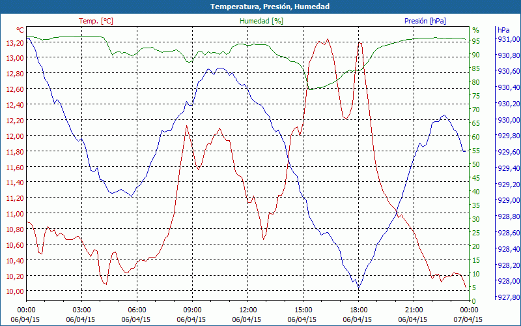The height and width of the screenshot is (326, 521).
Task: Click the 09:00 time axis label
Action: 192,310
